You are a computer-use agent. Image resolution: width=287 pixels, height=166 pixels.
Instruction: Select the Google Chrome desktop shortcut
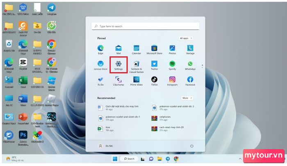coord(52,47)
